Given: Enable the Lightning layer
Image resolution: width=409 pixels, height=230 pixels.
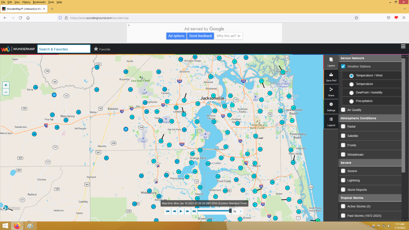Looking at the screenshot, I should tap(343, 180).
